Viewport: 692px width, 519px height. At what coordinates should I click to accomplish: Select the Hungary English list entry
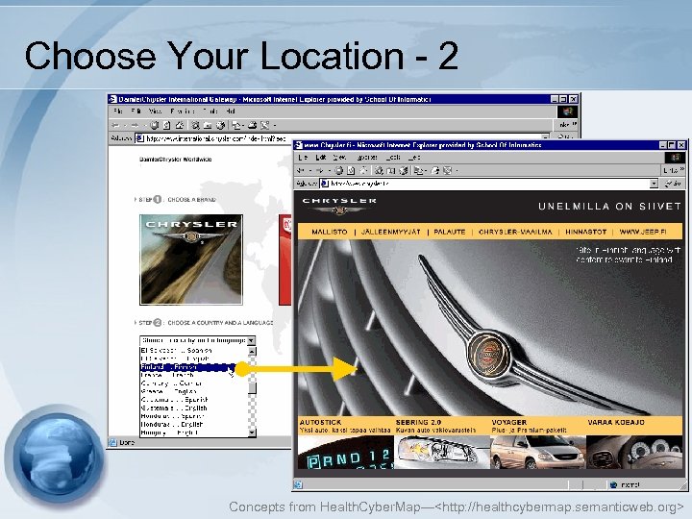pyautogui.click(x=194, y=432)
